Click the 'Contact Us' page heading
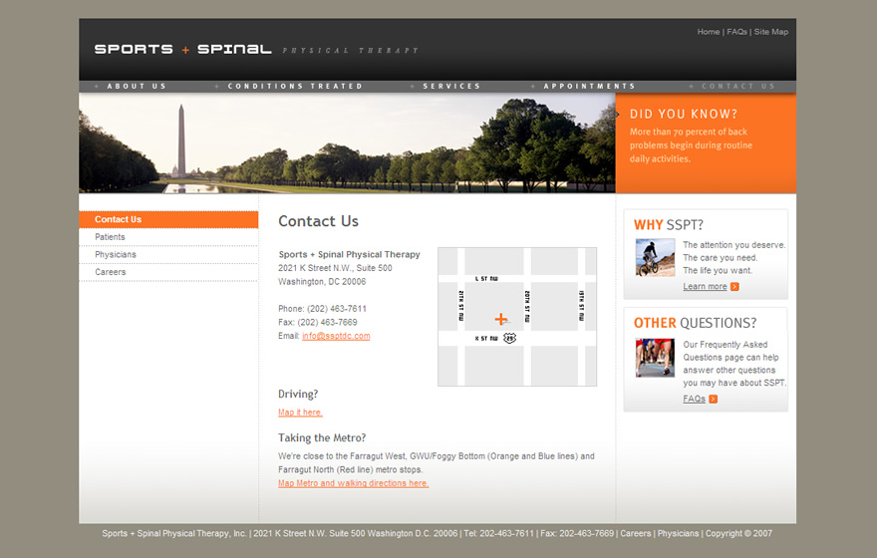This screenshot has height=558, width=877. coord(318,221)
